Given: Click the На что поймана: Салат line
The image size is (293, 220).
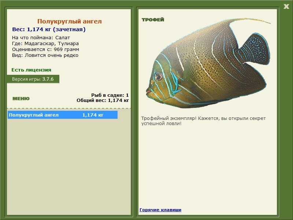Looking at the screenshot, I should tap(41, 38).
